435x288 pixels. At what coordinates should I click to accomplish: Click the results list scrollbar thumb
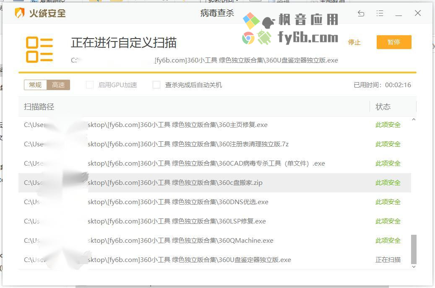pyautogui.click(x=414, y=249)
